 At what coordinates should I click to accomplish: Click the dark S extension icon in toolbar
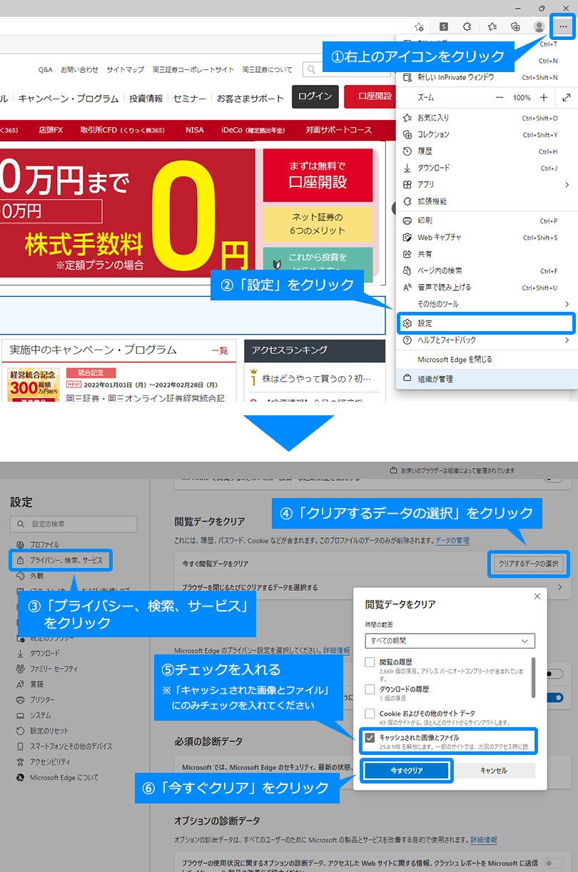pyautogui.click(x=443, y=26)
